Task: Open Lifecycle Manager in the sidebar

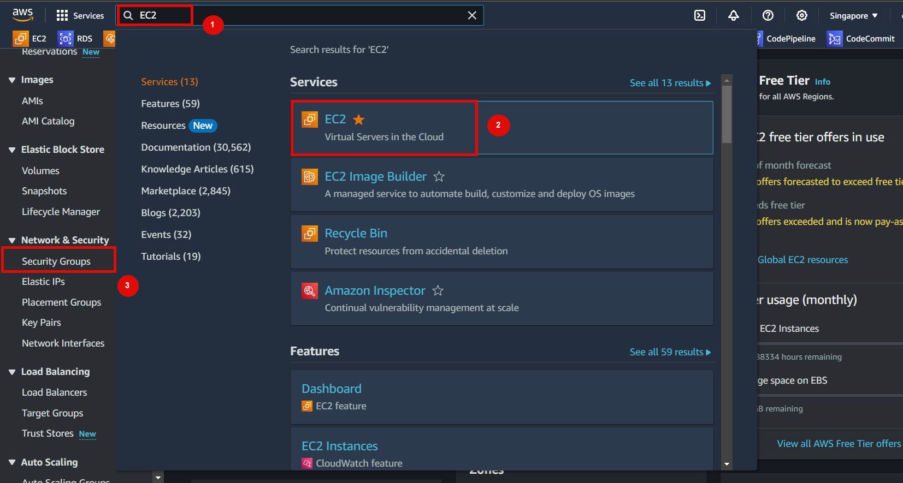Action: click(61, 212)
